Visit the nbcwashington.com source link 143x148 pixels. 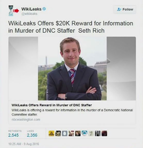26,119
